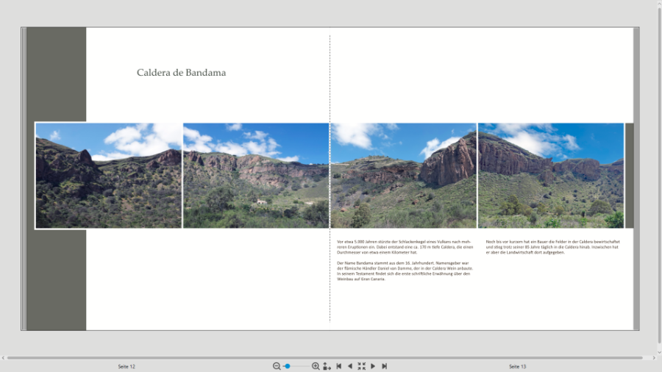
Task: Adjust the zoom slider handle
Action: coord(288,366)
